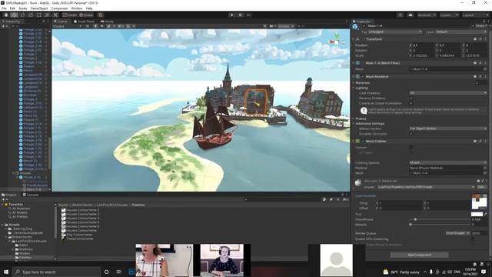Click the Scale Z input field
The image size is (492, 277).
coord(477,55)
